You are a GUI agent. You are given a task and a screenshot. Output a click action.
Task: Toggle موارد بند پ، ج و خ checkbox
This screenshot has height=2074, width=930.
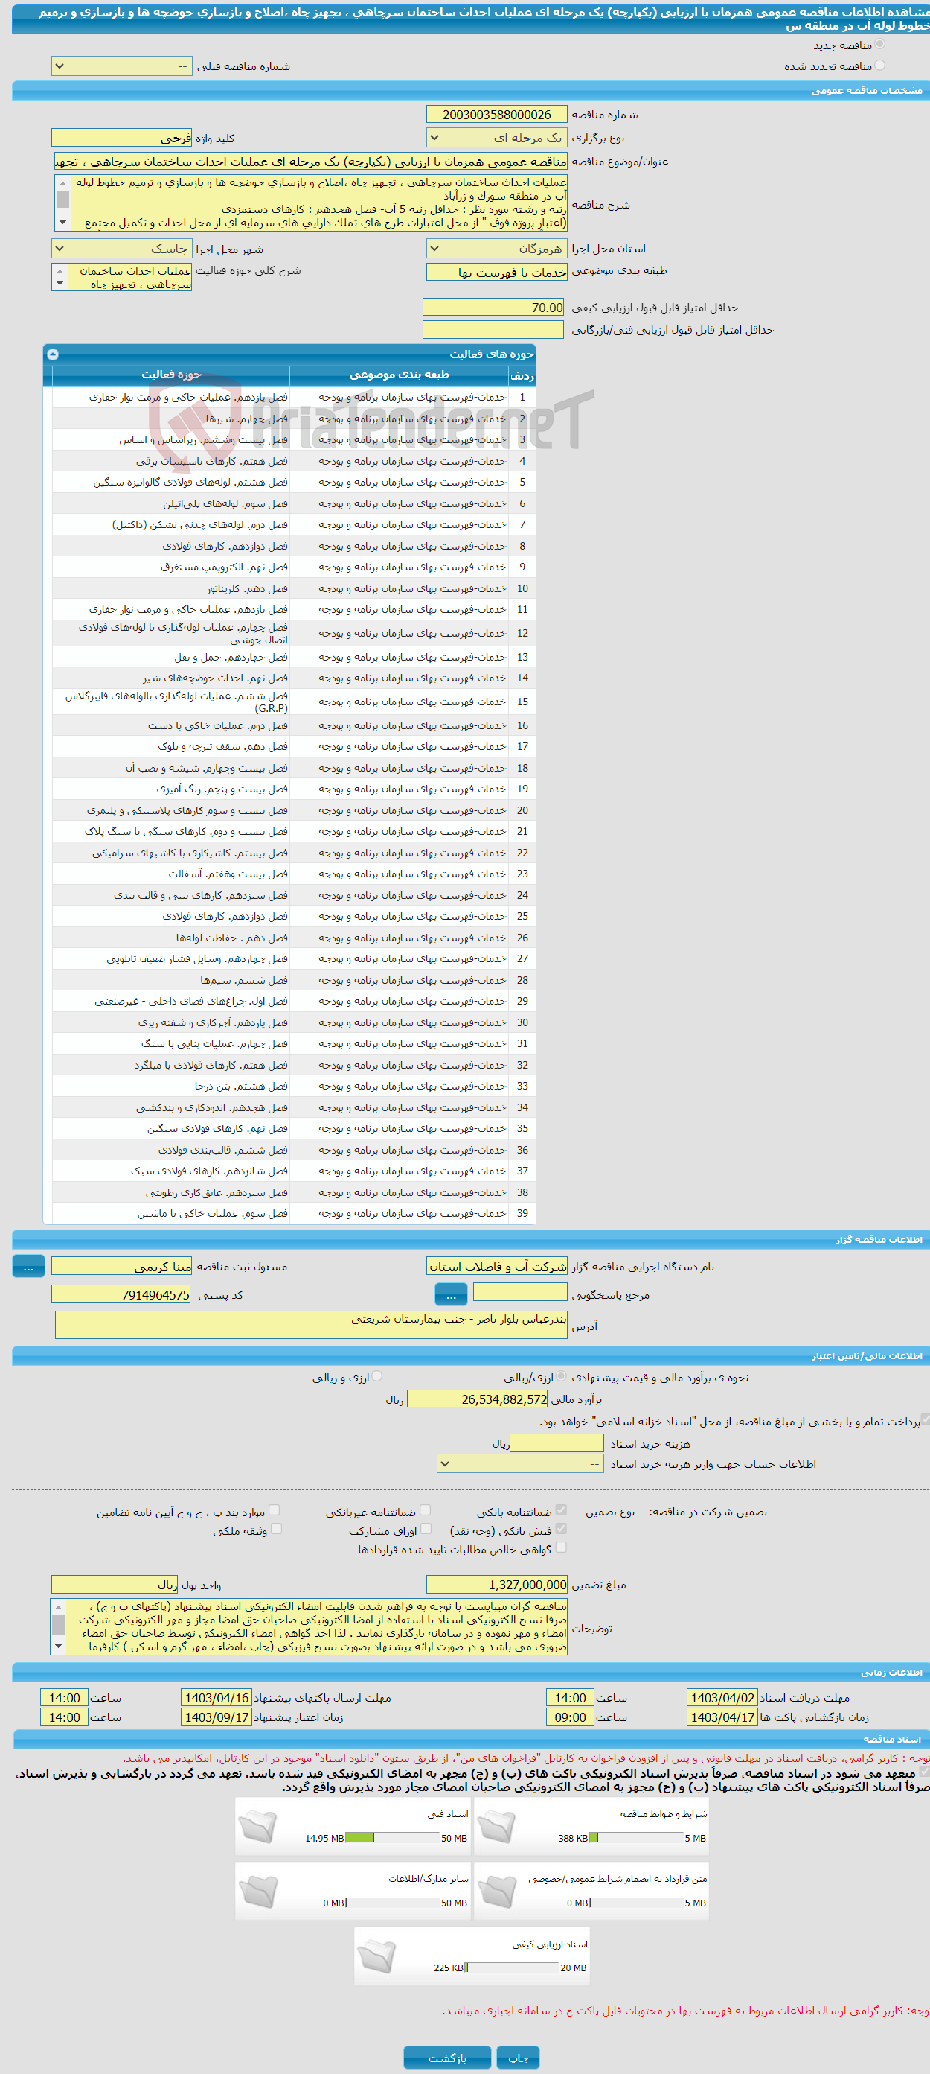[x=275, y=1510]
